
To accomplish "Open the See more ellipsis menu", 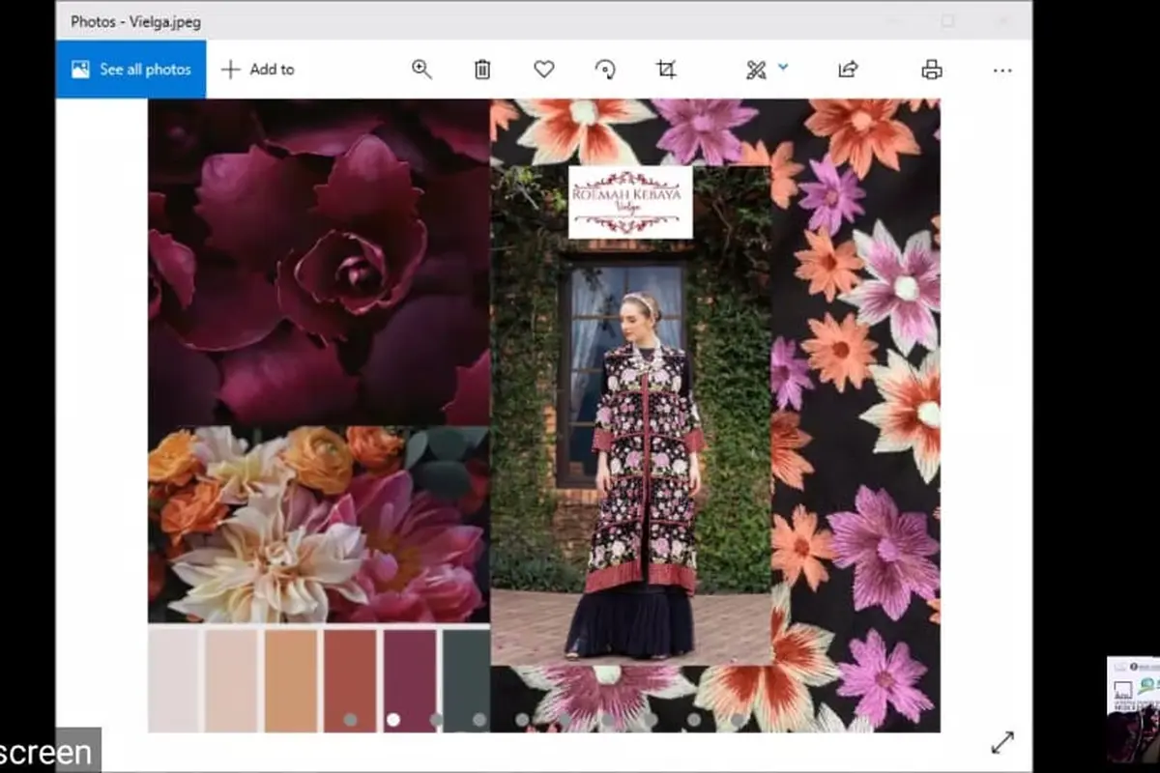I will click(x=1002, y=70).
